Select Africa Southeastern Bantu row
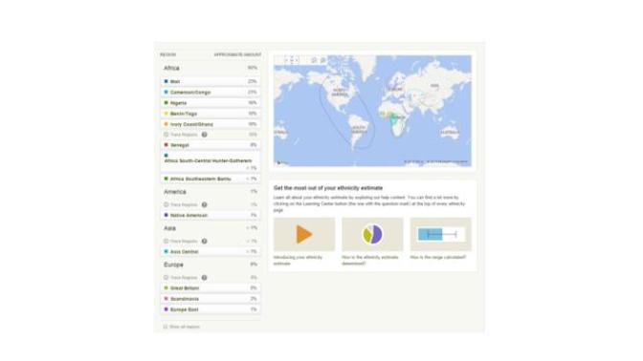Viewport: 643px width, 361px height. [x=211, y=179]
